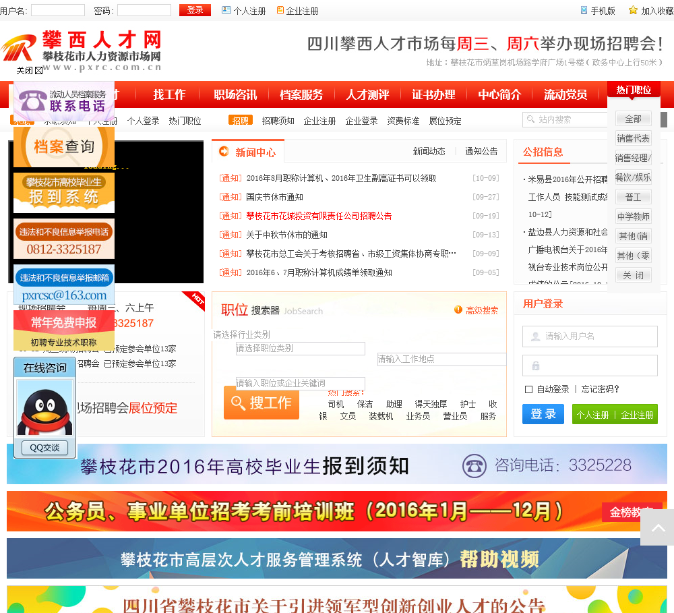Open the 请选择职位类别 selector
The width and height of the screenshot is (674, 613).
300,349
